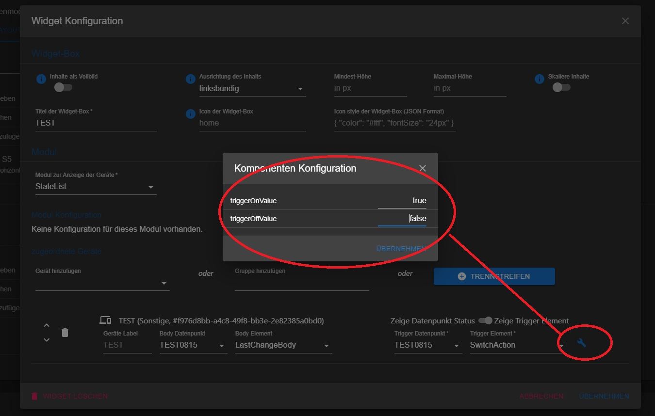Show info for Icon der Widget-Box
This screenshot has width=655, height=416.
click(x=191, y=114)
